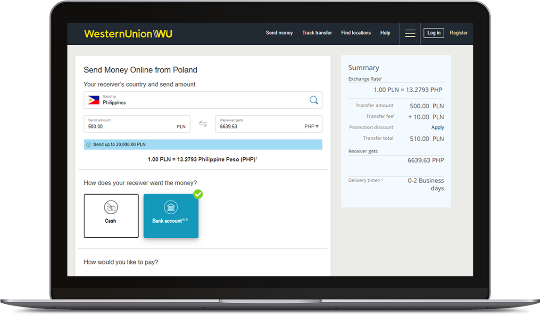Click the Western Union WU logo

128,34
